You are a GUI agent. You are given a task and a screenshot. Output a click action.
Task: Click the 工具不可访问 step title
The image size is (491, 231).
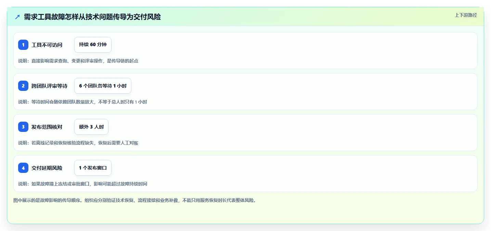[47, 45]
